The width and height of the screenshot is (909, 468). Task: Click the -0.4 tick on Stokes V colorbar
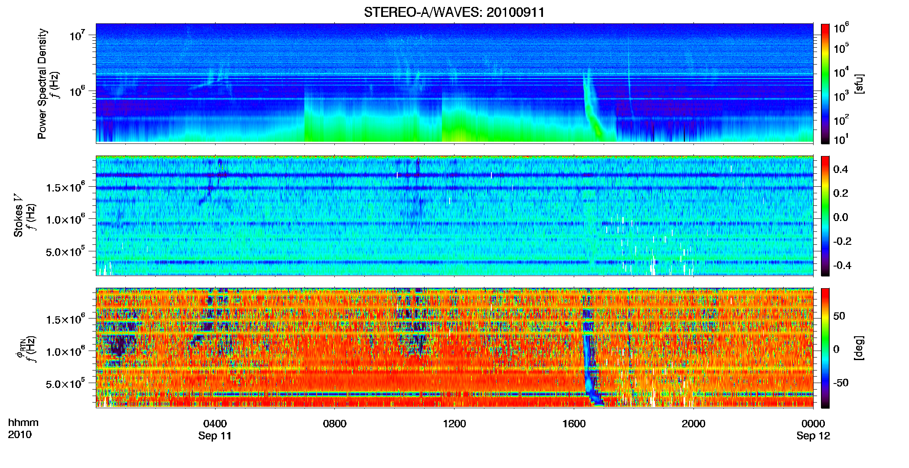842,265
